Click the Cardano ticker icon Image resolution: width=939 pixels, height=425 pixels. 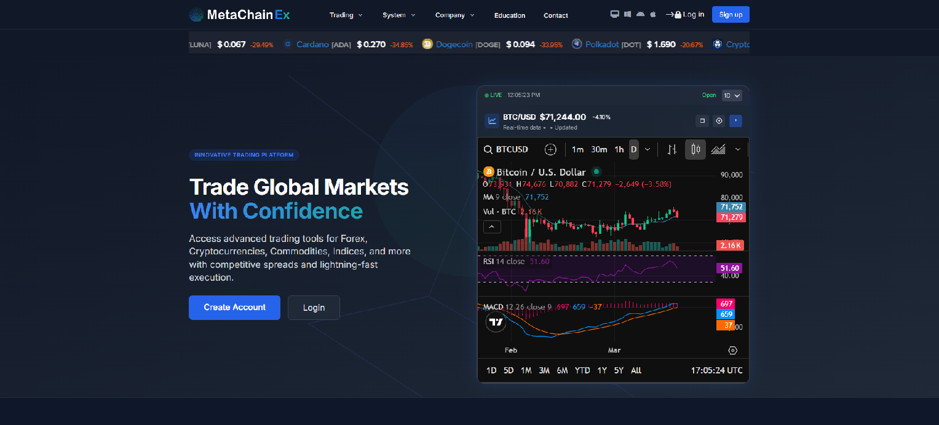287,44
